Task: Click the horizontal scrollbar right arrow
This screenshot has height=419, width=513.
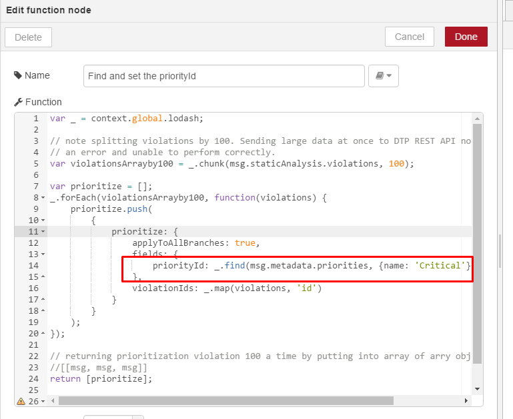Action: pos(466,400)
